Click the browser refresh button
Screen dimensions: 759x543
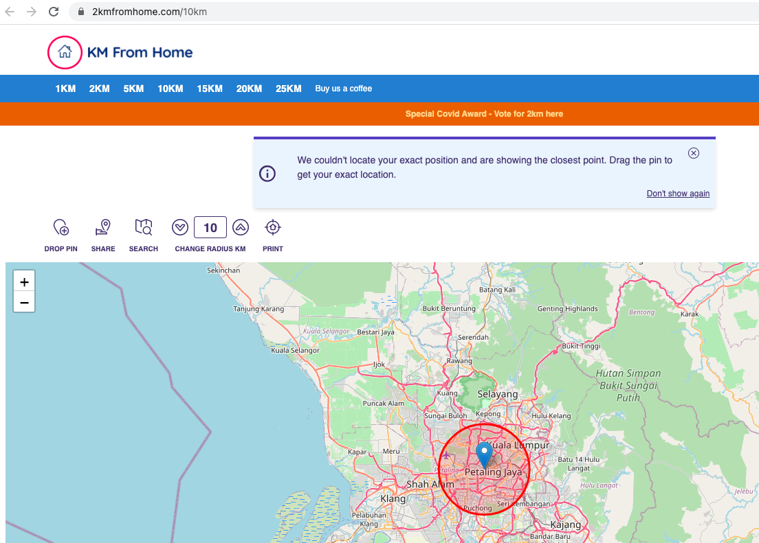[54, 11]
